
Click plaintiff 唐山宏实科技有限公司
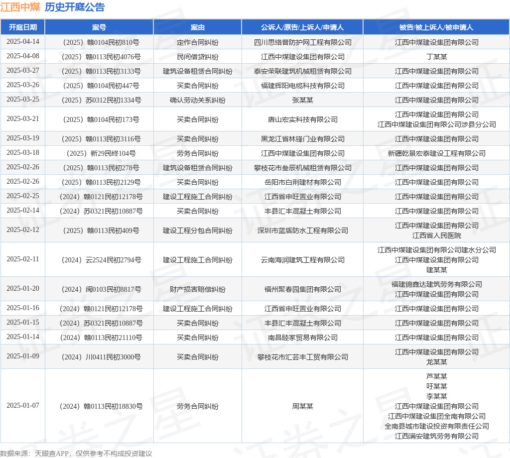[302, 119]
